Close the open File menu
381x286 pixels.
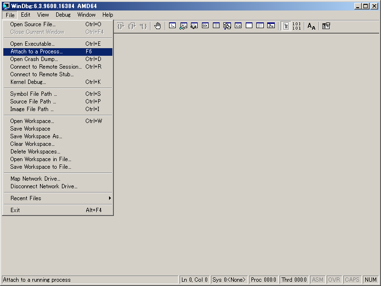(x=10, y=15)
